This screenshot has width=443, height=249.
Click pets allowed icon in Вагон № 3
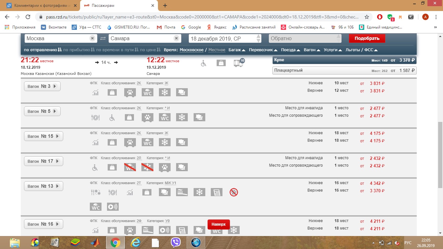coord(130,92)
